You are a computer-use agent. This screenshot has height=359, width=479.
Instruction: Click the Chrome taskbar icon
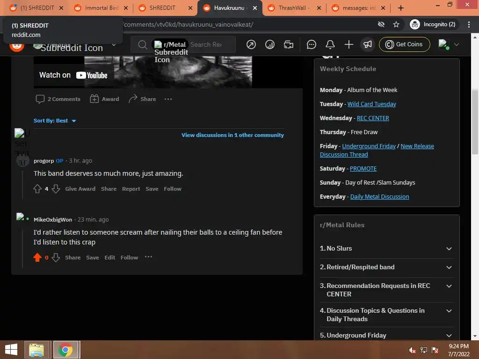[66, 350]
